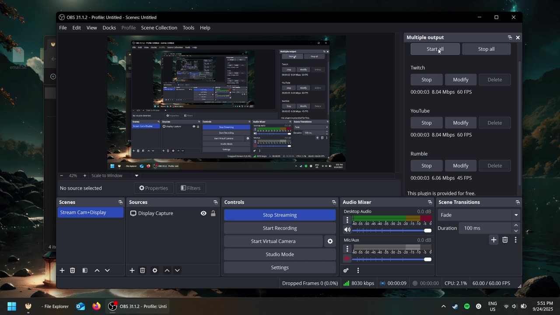
Task: Open Fade transition dropdown
Action: point(479,215)
